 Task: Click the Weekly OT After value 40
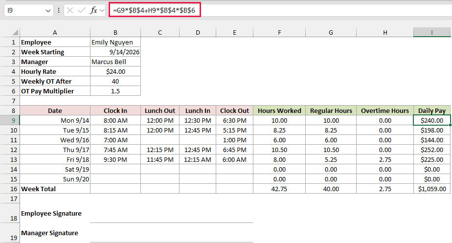click(x=115, y=81)
